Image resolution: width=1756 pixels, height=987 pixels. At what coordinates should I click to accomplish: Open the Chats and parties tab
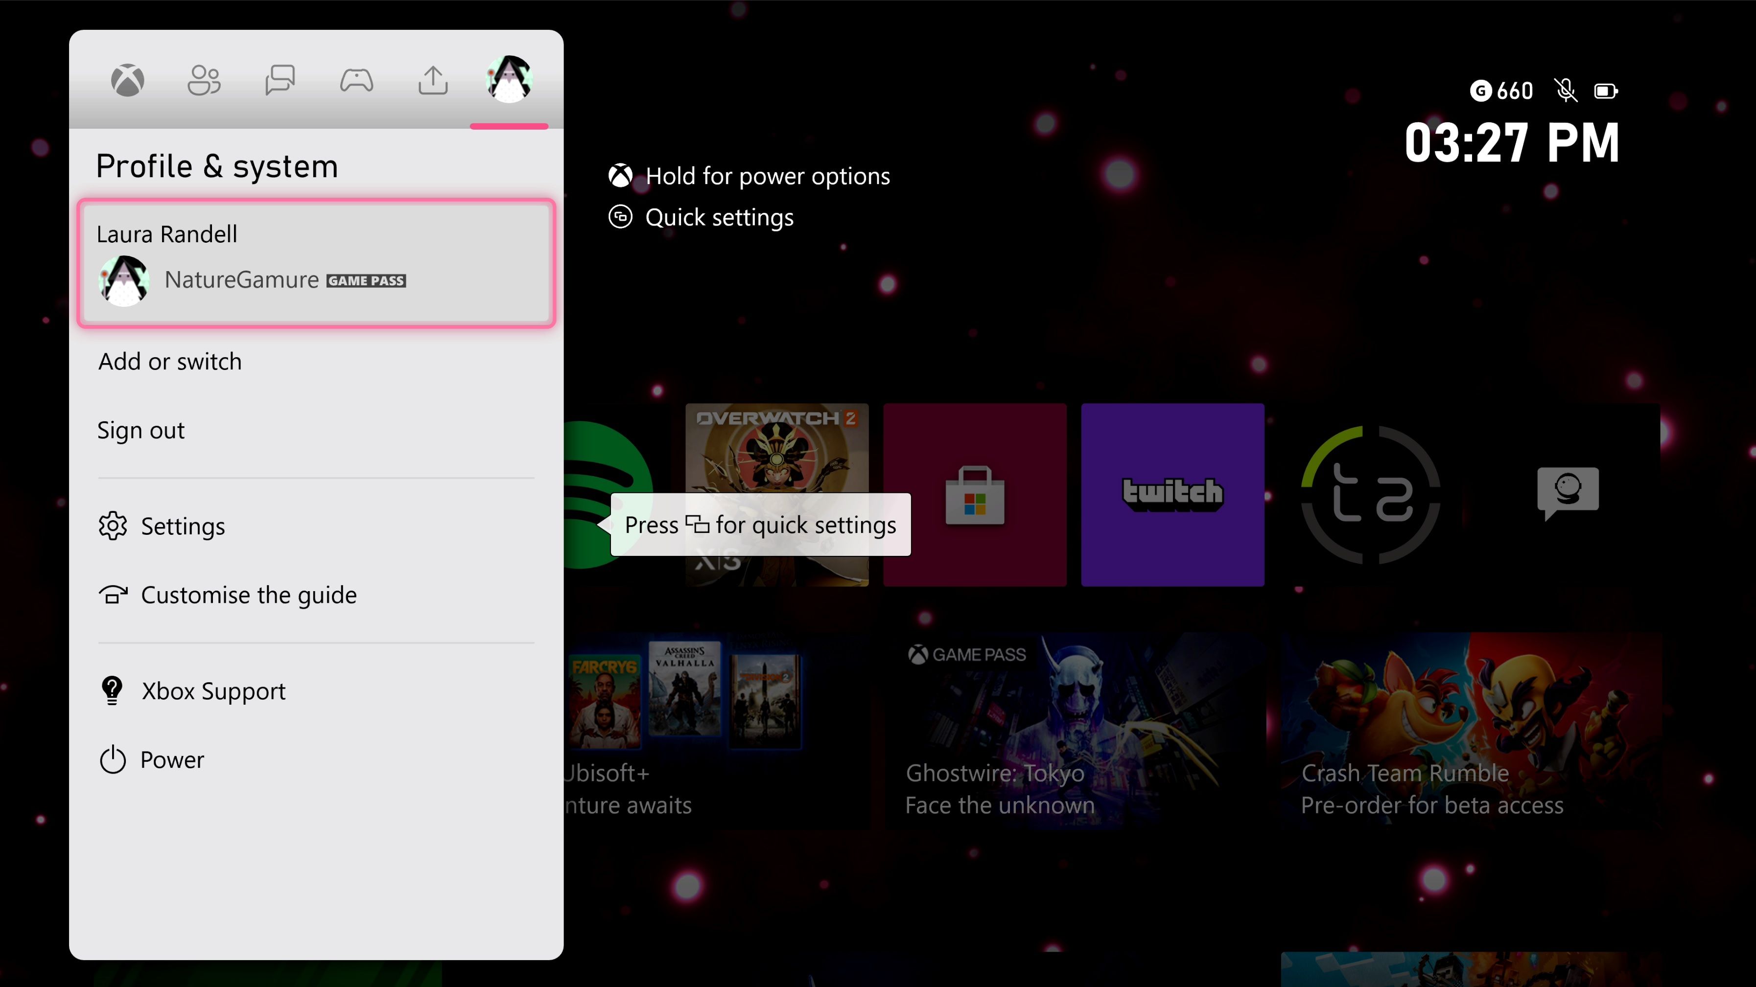tap(280, 80)
